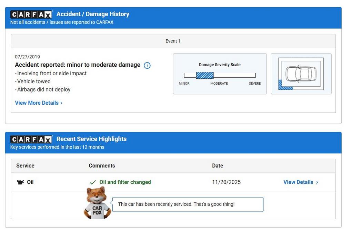353x231 pixels.
Task: Open the View More Details link
Action: tap(37, 103)
